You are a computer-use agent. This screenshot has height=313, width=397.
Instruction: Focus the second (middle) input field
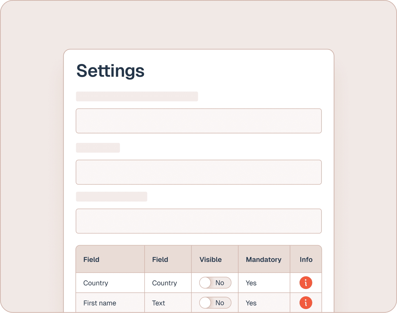click(x=198, y=172)
